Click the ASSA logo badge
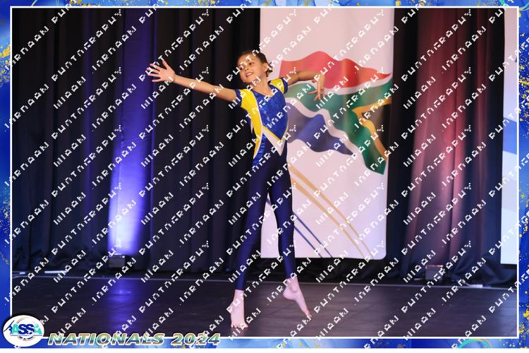The width and height of the screenshot is (529, 353). click(23, 330)
